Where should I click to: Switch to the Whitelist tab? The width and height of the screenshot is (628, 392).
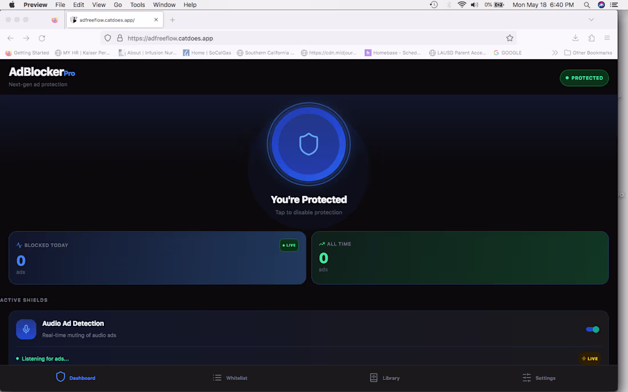point(230,378)
